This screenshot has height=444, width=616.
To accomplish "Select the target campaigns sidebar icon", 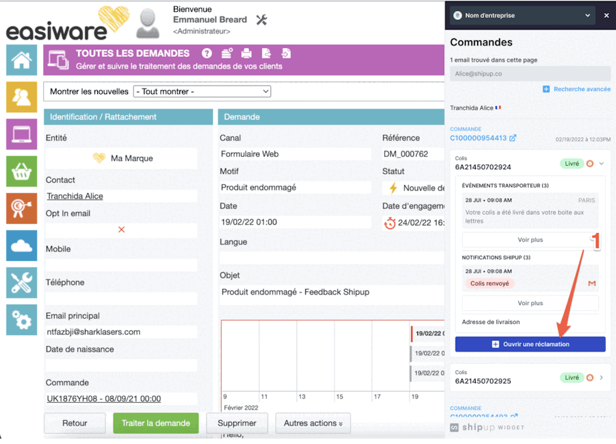I will tap(21, 208).
